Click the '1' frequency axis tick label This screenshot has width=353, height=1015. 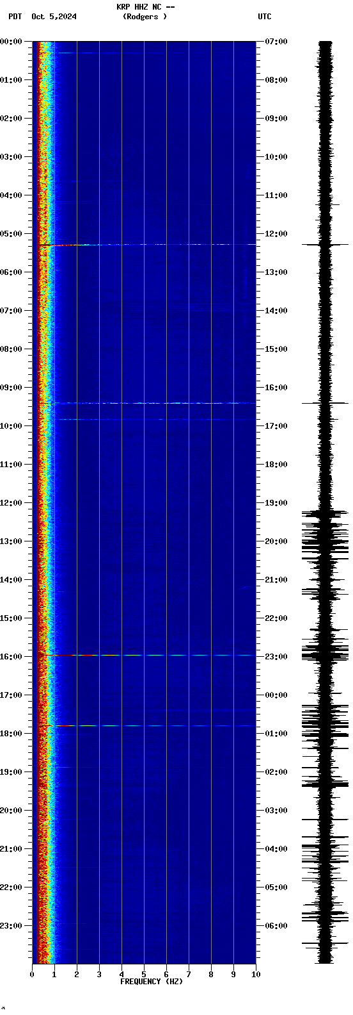[x=54, y=975]
